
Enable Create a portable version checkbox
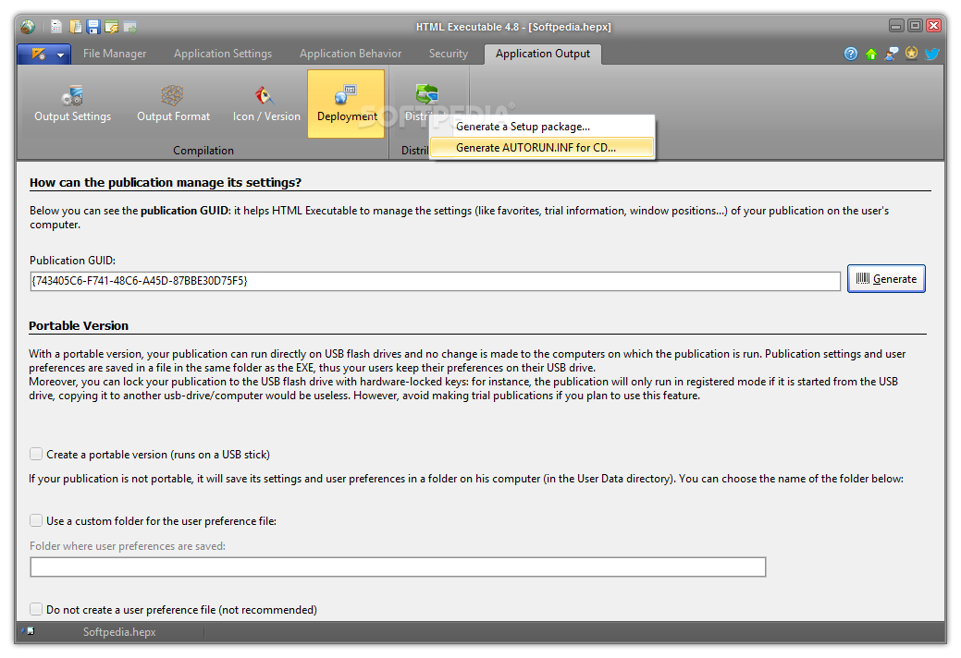point(36,454)
